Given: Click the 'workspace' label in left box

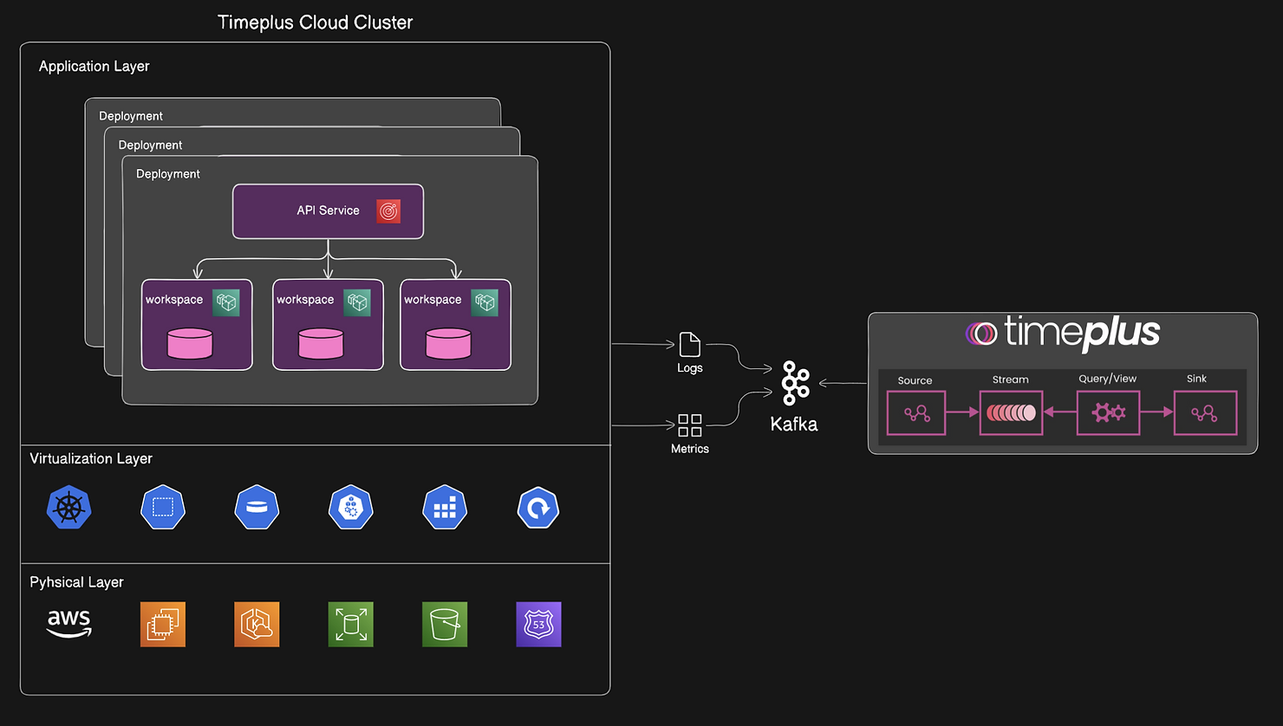Looking at the screenshot, I should coord(174,300).
